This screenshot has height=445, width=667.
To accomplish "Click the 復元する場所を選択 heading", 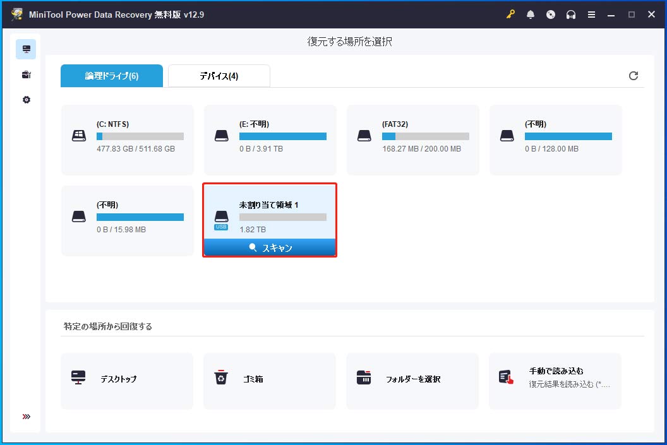I will 350,42.
